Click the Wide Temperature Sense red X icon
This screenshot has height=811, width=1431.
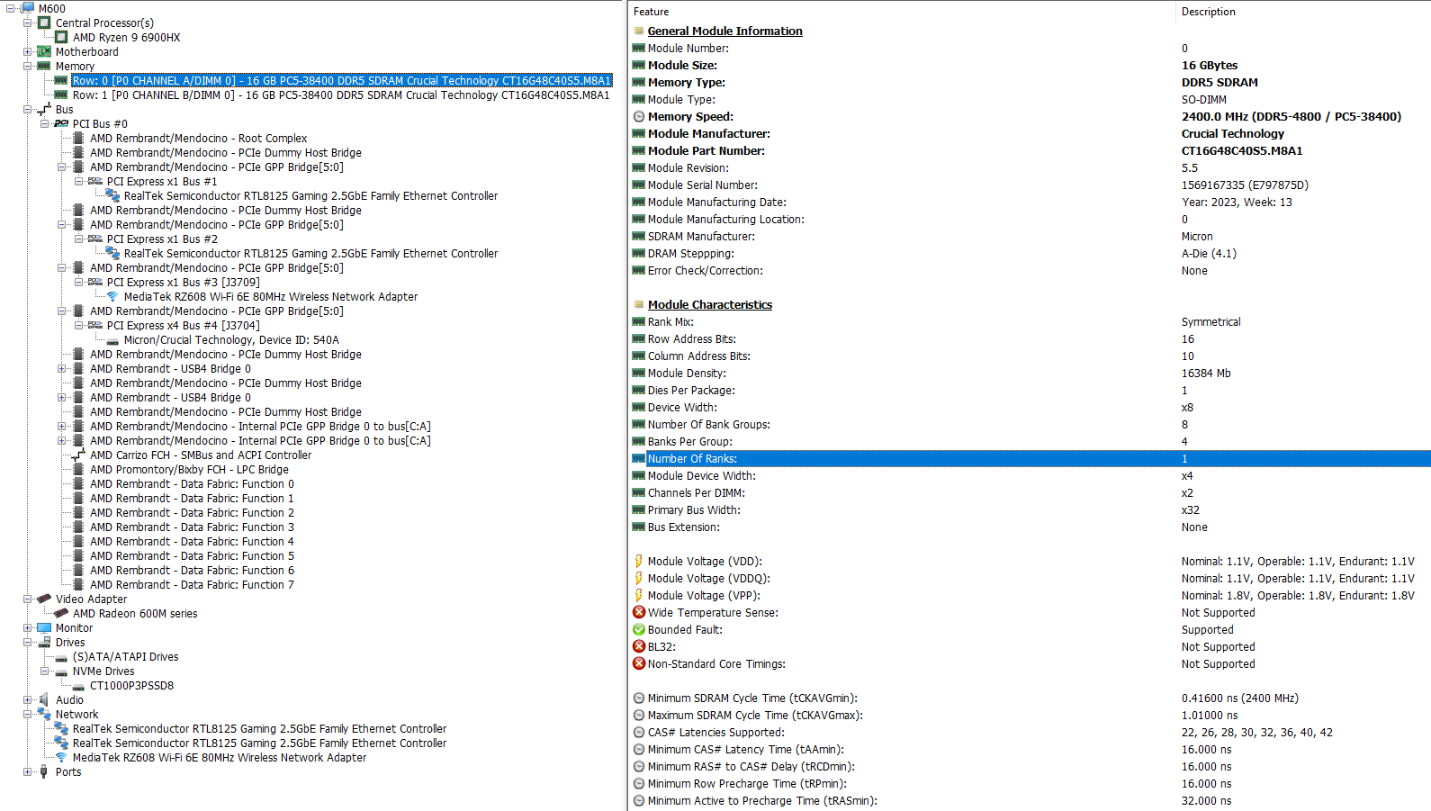click(x=639, y=612)
